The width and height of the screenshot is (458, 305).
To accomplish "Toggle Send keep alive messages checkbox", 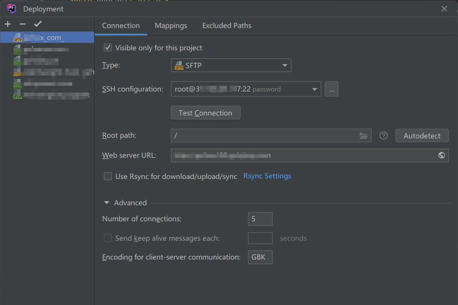I will [x=108, y=238].
